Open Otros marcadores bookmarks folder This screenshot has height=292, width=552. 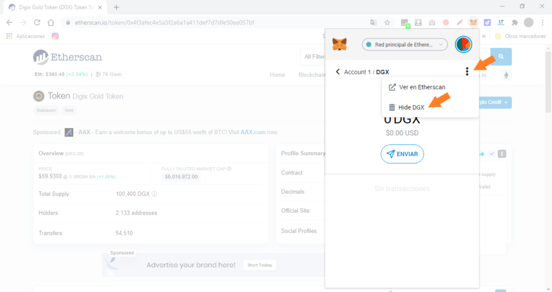tap(521, 36)
